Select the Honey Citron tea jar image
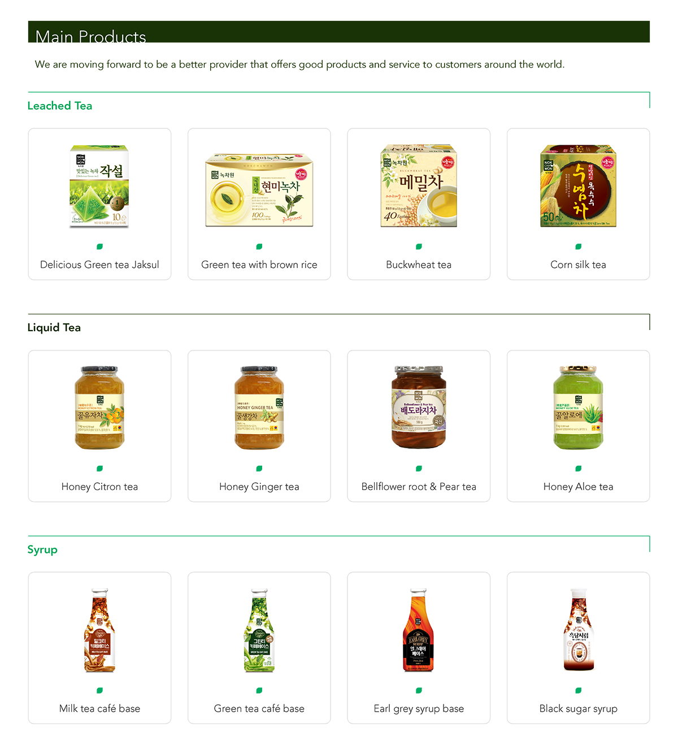 point(99,408)
